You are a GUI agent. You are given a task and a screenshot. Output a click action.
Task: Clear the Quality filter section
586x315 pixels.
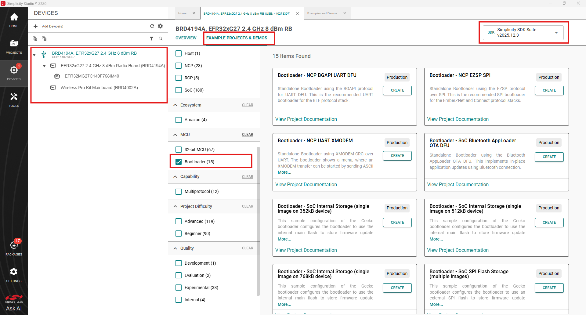pos(248,248)
